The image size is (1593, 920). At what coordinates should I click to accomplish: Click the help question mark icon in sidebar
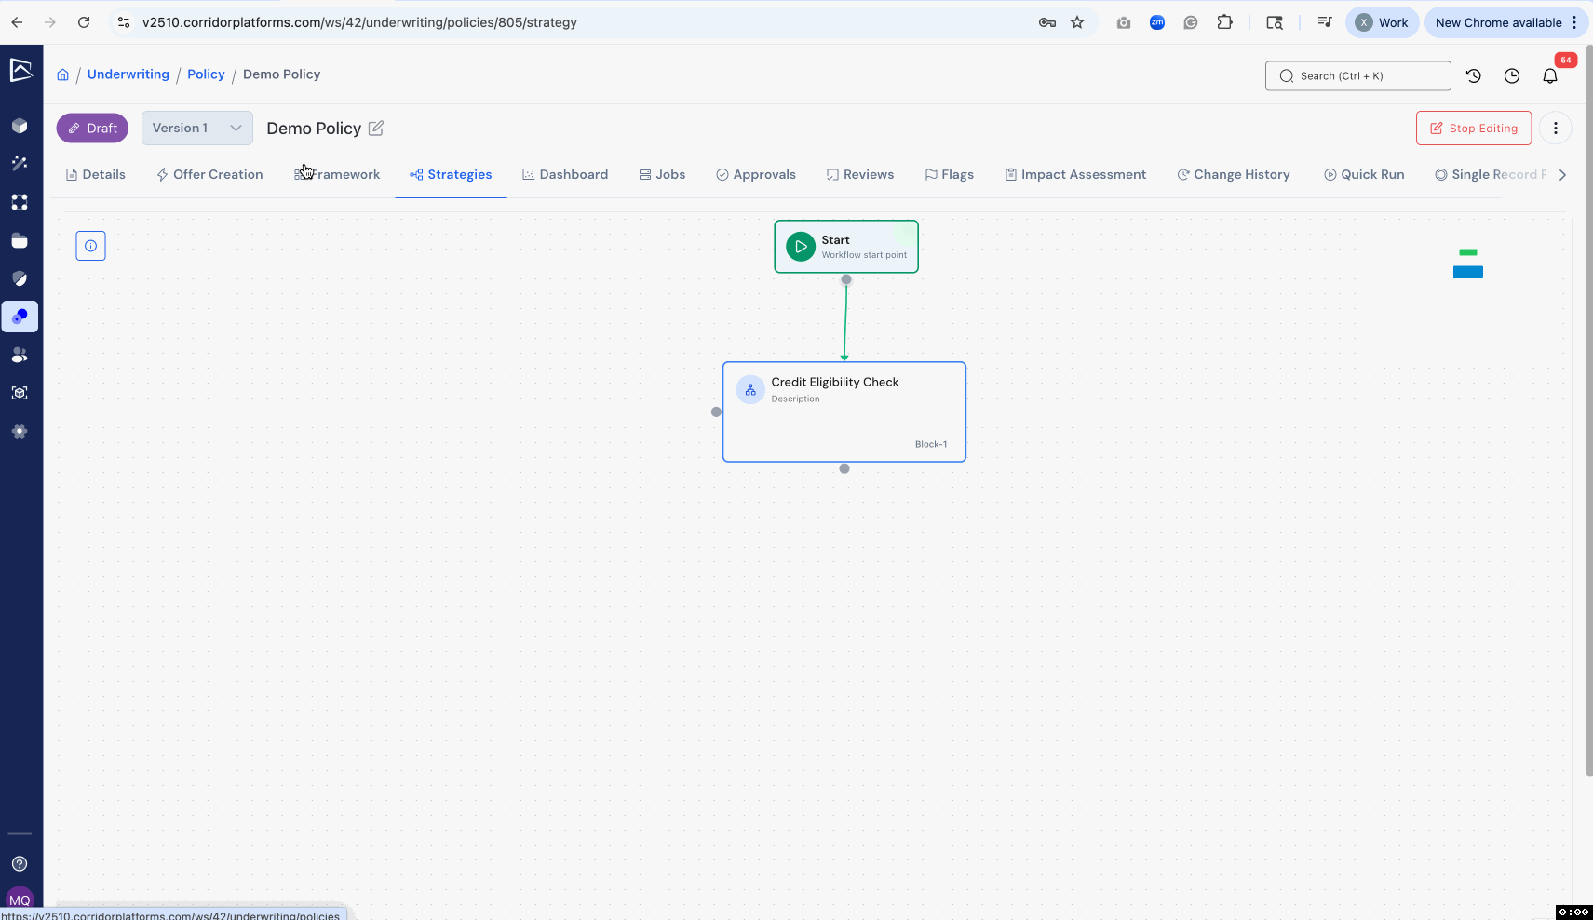tap(20, 863)
